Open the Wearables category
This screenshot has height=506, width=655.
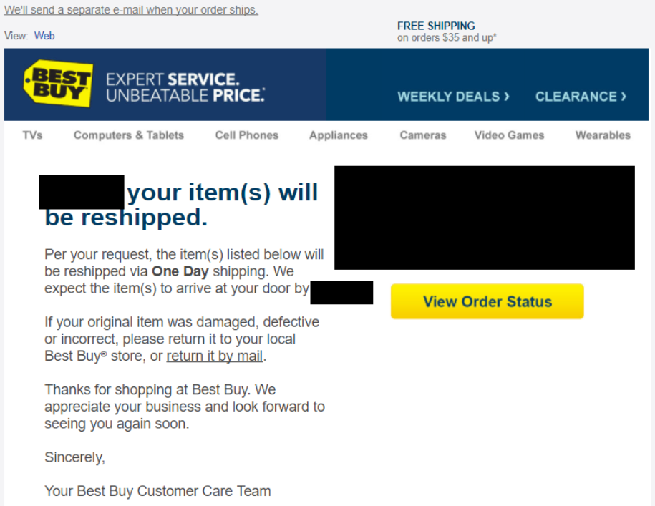click(x=603, y=135)
